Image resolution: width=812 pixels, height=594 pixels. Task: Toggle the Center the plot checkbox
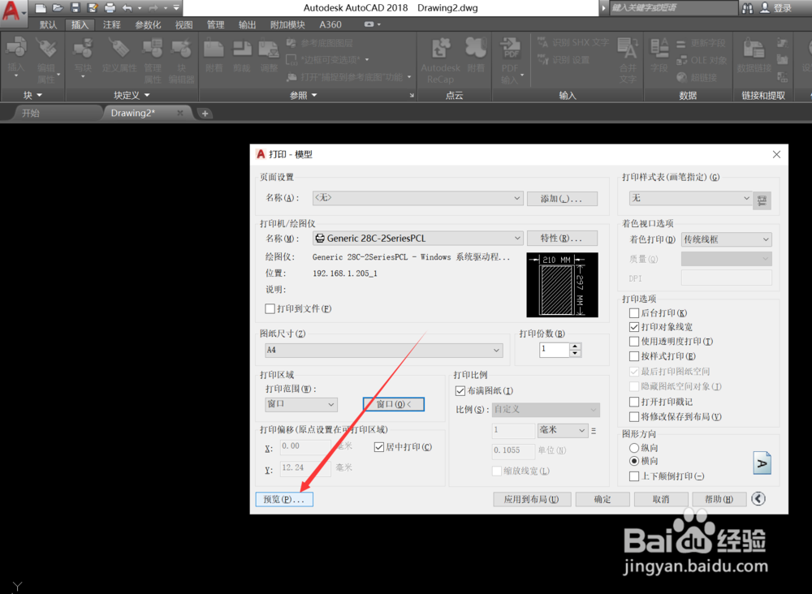click(x=379, y=447)
